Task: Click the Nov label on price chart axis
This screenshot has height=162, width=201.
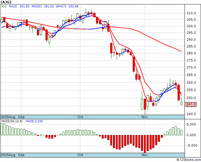Action: [x=145, y=117]
